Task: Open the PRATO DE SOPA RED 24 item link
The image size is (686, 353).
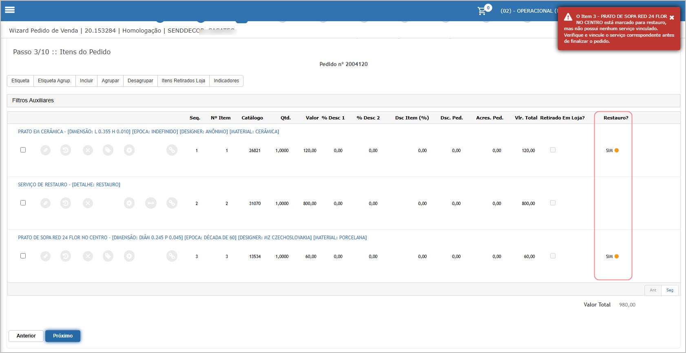Action: pos(192,238)
